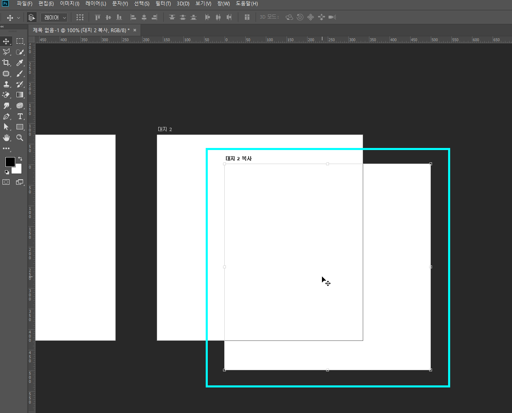Viewport: 512px width, 413px height.
Task: Select the Polygonal Lasso tool
Action: coord(6,52)
